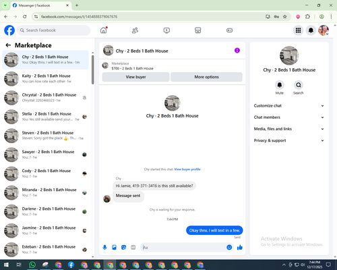This screenshot has width=337, height=270.
Task: Record a voice clip with microphone
Action: 104,248
